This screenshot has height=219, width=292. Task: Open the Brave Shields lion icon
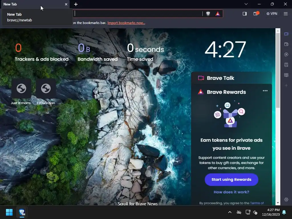(208, 14)
